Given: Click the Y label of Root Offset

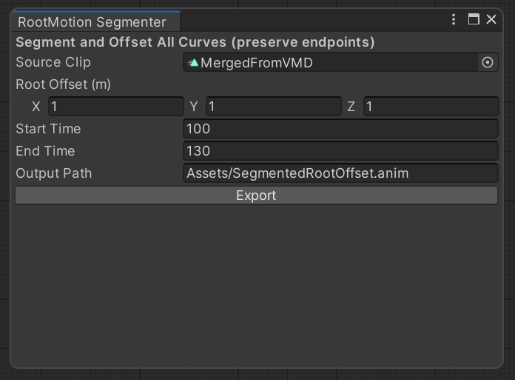Looking at the screenshot, I should click(x=194, y=107).
